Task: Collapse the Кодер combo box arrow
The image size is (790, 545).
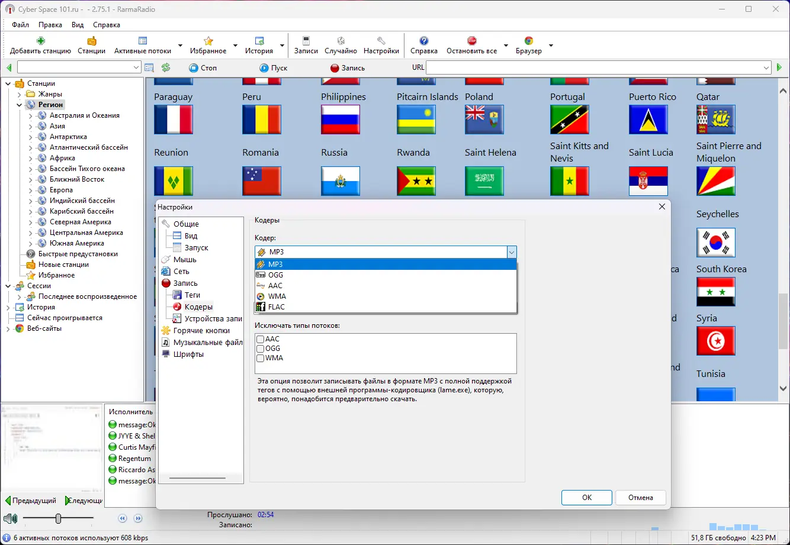Action: pos(511,252)
